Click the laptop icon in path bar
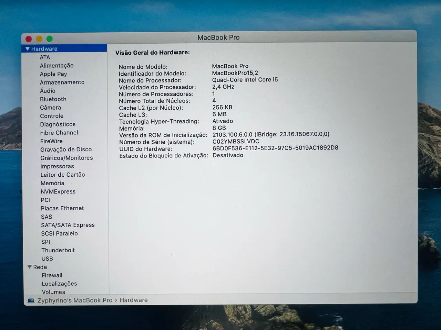Viewport: 441px width, 330px height. pos(31,300)
